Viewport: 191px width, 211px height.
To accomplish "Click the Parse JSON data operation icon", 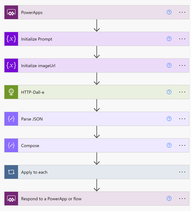I will click(11, 119).
